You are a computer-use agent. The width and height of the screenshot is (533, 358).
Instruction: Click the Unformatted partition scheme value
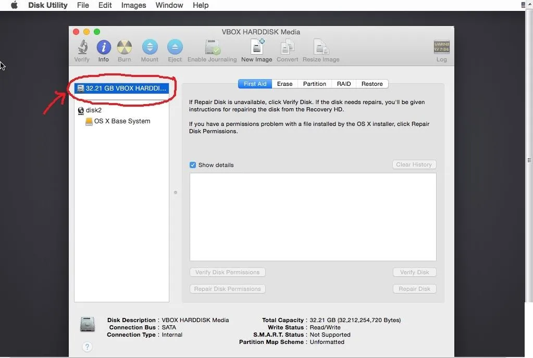click(327, 342)
